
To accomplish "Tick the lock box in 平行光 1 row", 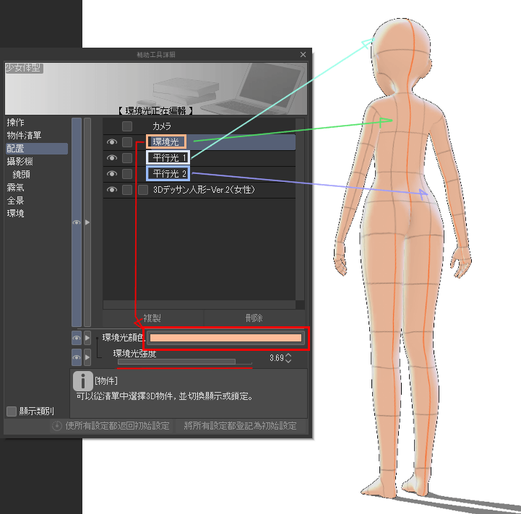I will 127,157.
